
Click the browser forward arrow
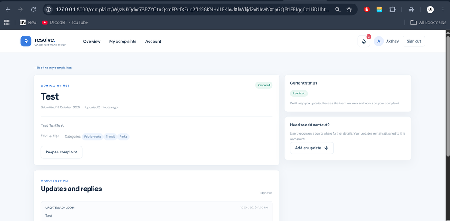point(21,10)
